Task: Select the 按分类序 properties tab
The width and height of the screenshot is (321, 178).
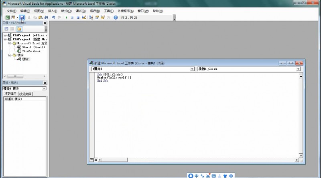Action: [x=25, y=94]
